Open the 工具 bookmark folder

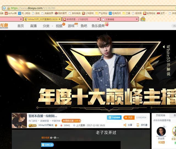coord(127,13)
